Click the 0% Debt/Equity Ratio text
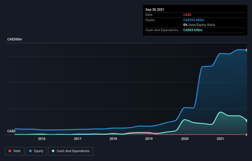 click(199, 25)
